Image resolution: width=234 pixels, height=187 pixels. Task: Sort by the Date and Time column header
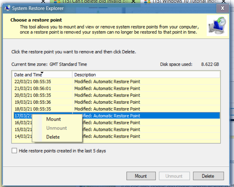click(x=42, y=75)
